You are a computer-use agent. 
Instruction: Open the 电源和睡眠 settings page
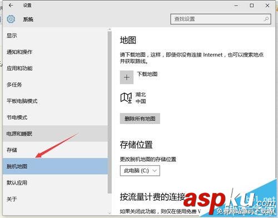(x=55, y=133)
